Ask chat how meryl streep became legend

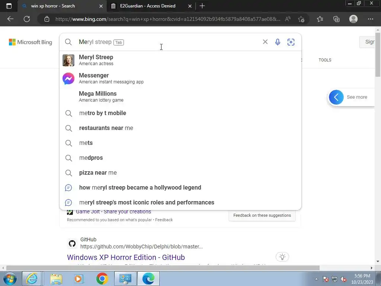[x=180, y=188]
